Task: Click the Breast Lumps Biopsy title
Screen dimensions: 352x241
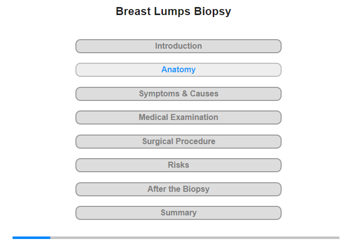Action: pyautogui.click(x=173, y=12)
